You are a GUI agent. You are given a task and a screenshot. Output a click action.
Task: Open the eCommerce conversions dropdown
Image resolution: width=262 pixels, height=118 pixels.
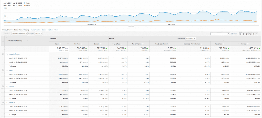point(191,39)
